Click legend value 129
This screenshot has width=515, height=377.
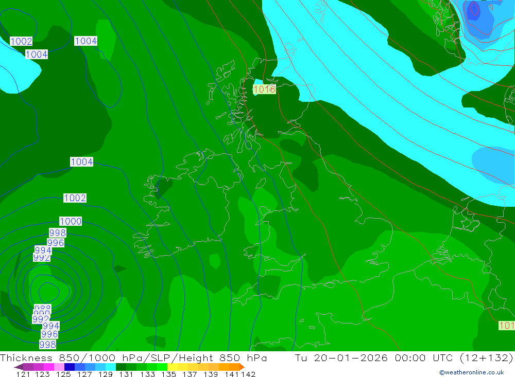(106, 374)
